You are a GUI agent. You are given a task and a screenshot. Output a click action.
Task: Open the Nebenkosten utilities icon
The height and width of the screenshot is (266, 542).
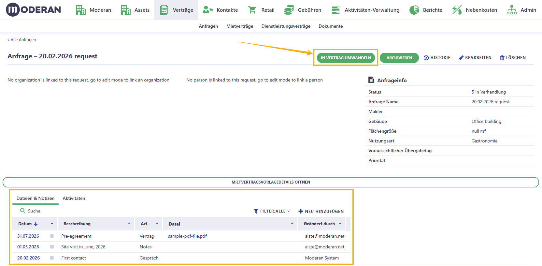457,10
